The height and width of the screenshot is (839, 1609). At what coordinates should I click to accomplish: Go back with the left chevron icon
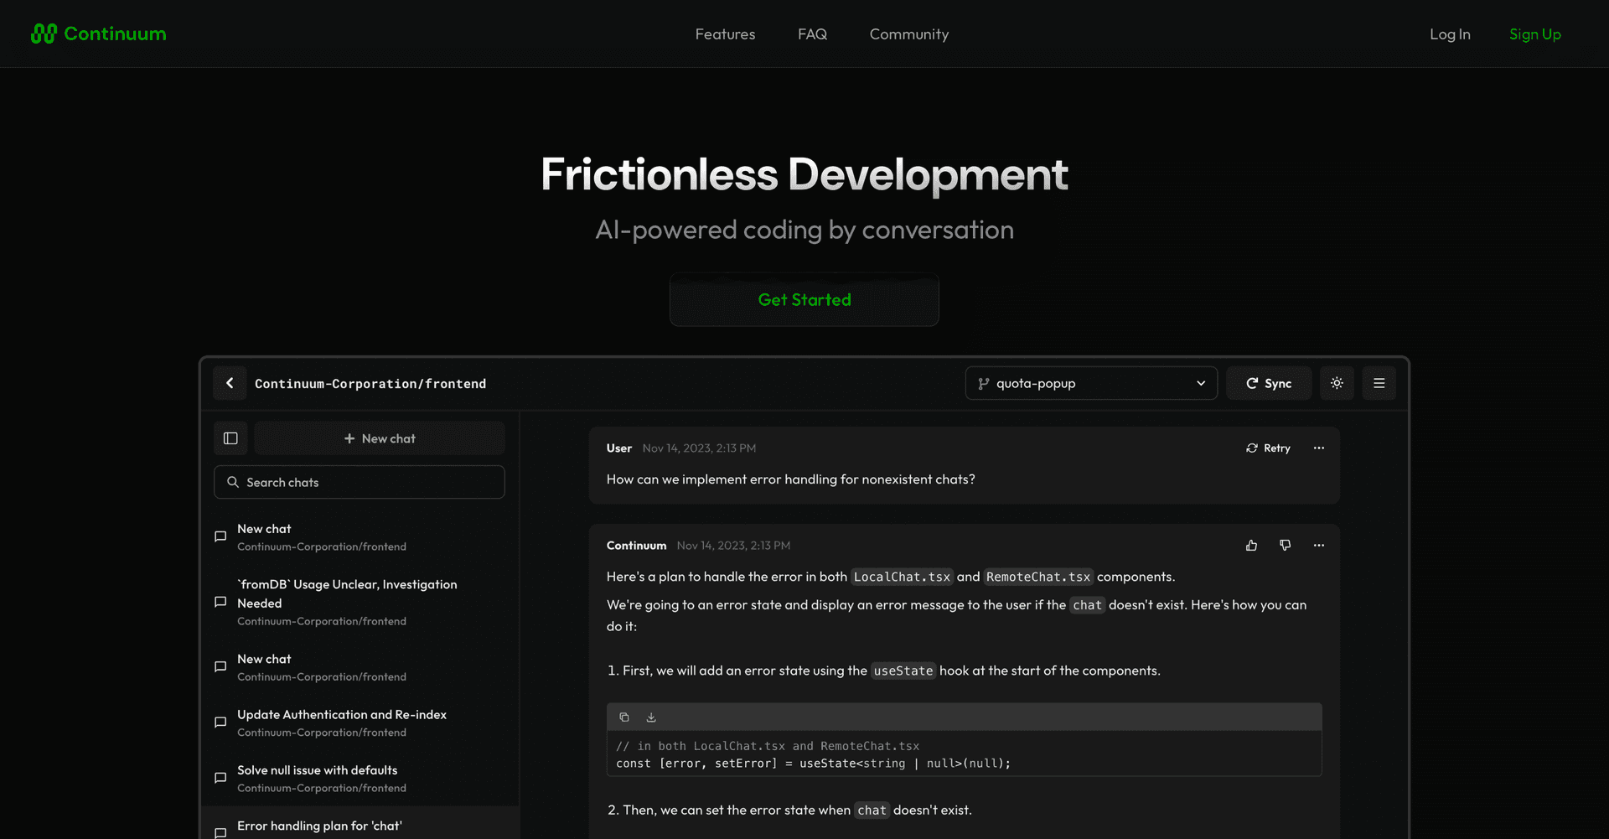pyautogui.click(x=230, y=383)
